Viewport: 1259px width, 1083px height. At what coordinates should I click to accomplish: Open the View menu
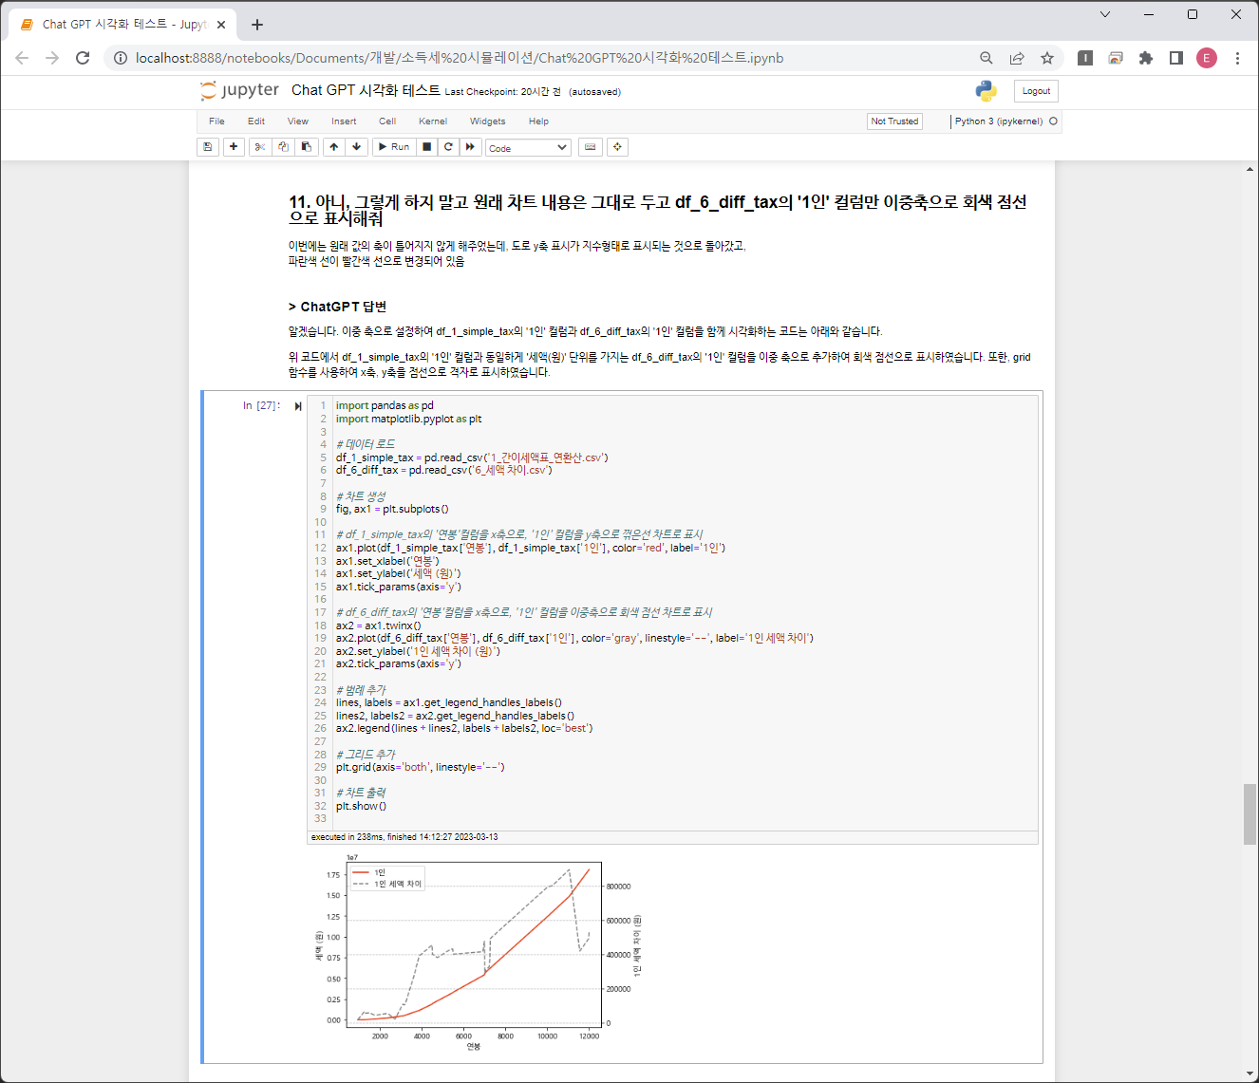tap(298, 121)
